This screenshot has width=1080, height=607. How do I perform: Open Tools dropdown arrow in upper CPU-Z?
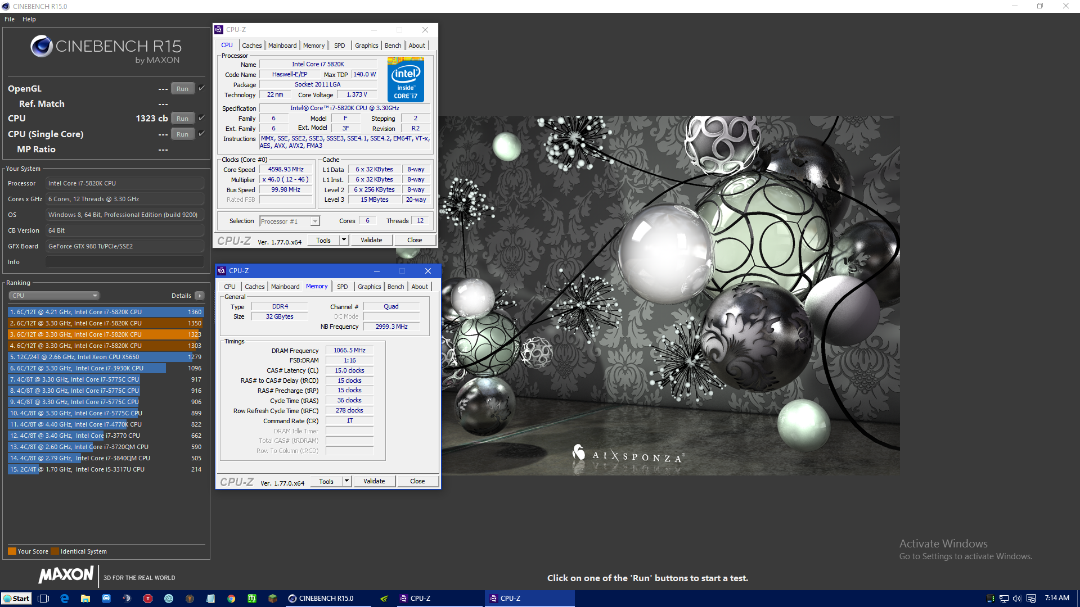pos(344,240)
